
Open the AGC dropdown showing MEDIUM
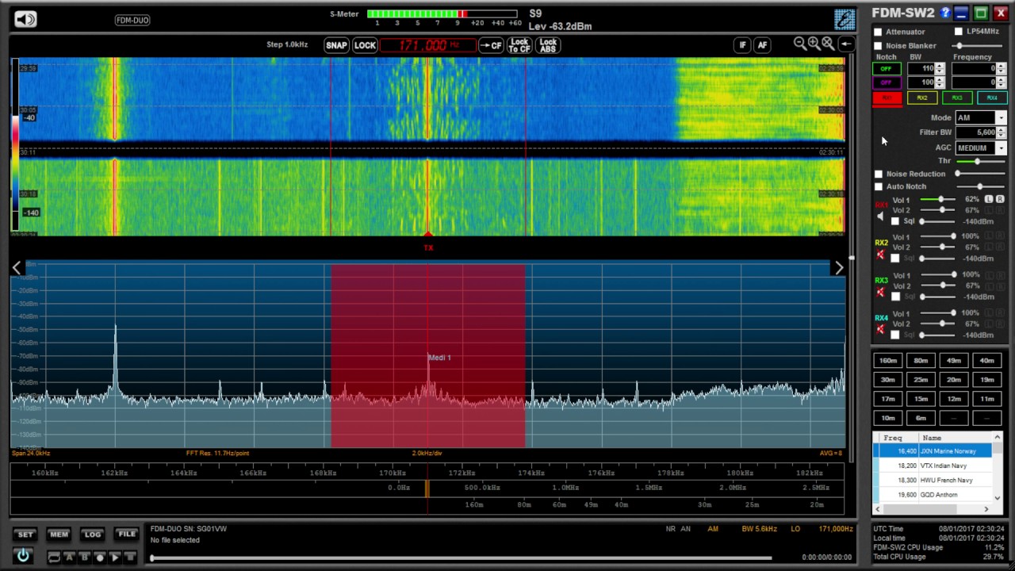(x=1001, y=148)
